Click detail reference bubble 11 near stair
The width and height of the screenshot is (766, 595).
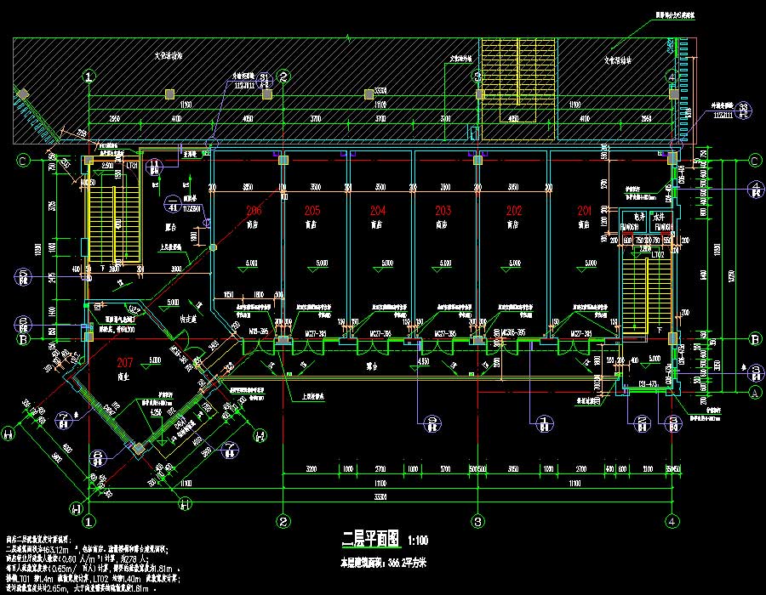[x=154, y=167]
